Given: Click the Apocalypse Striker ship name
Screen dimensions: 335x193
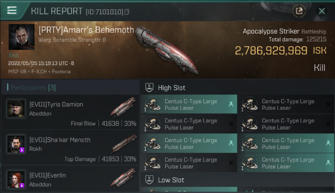Looking at the screenshot, I should 271,31.
